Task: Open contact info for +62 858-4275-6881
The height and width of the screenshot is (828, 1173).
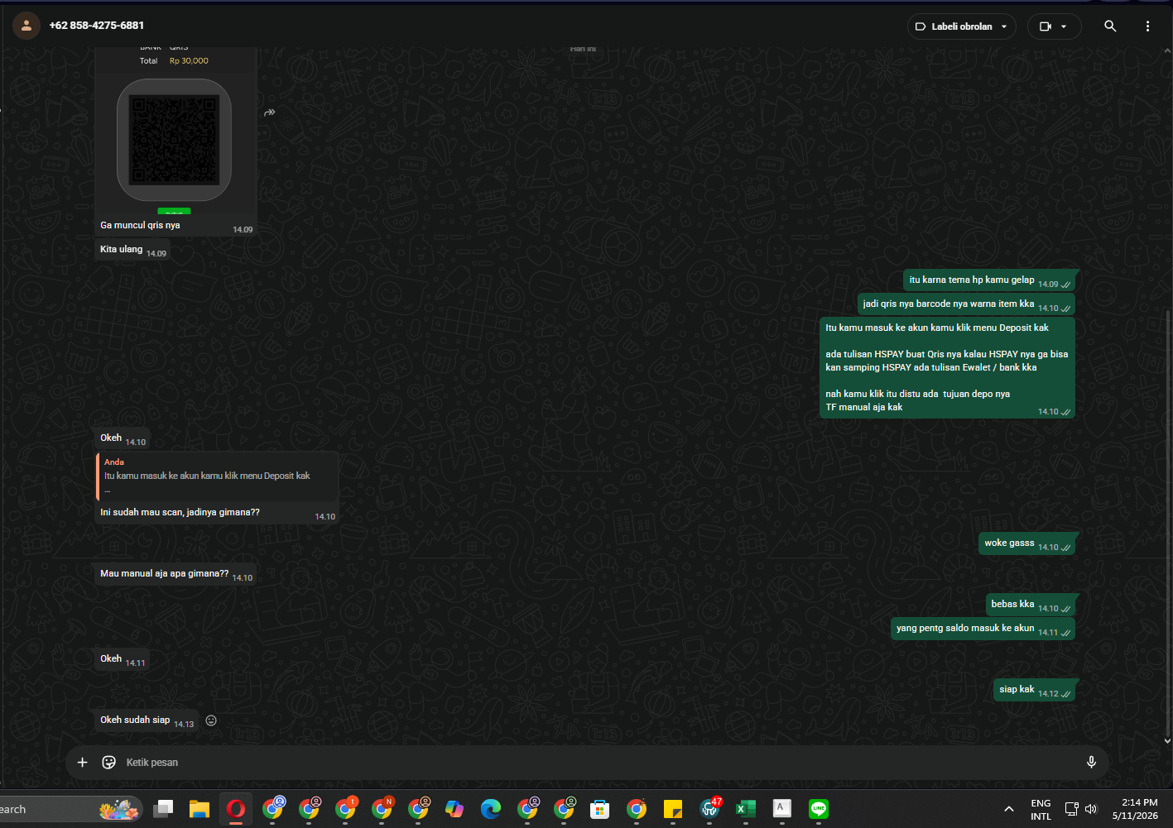Action: (96, 26)
